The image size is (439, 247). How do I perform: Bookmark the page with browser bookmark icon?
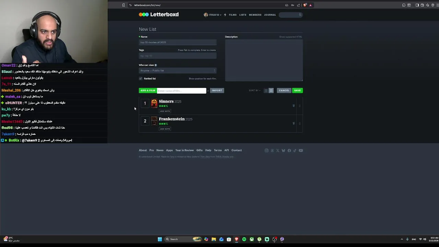pyautogui.click(x=123, y=5)
